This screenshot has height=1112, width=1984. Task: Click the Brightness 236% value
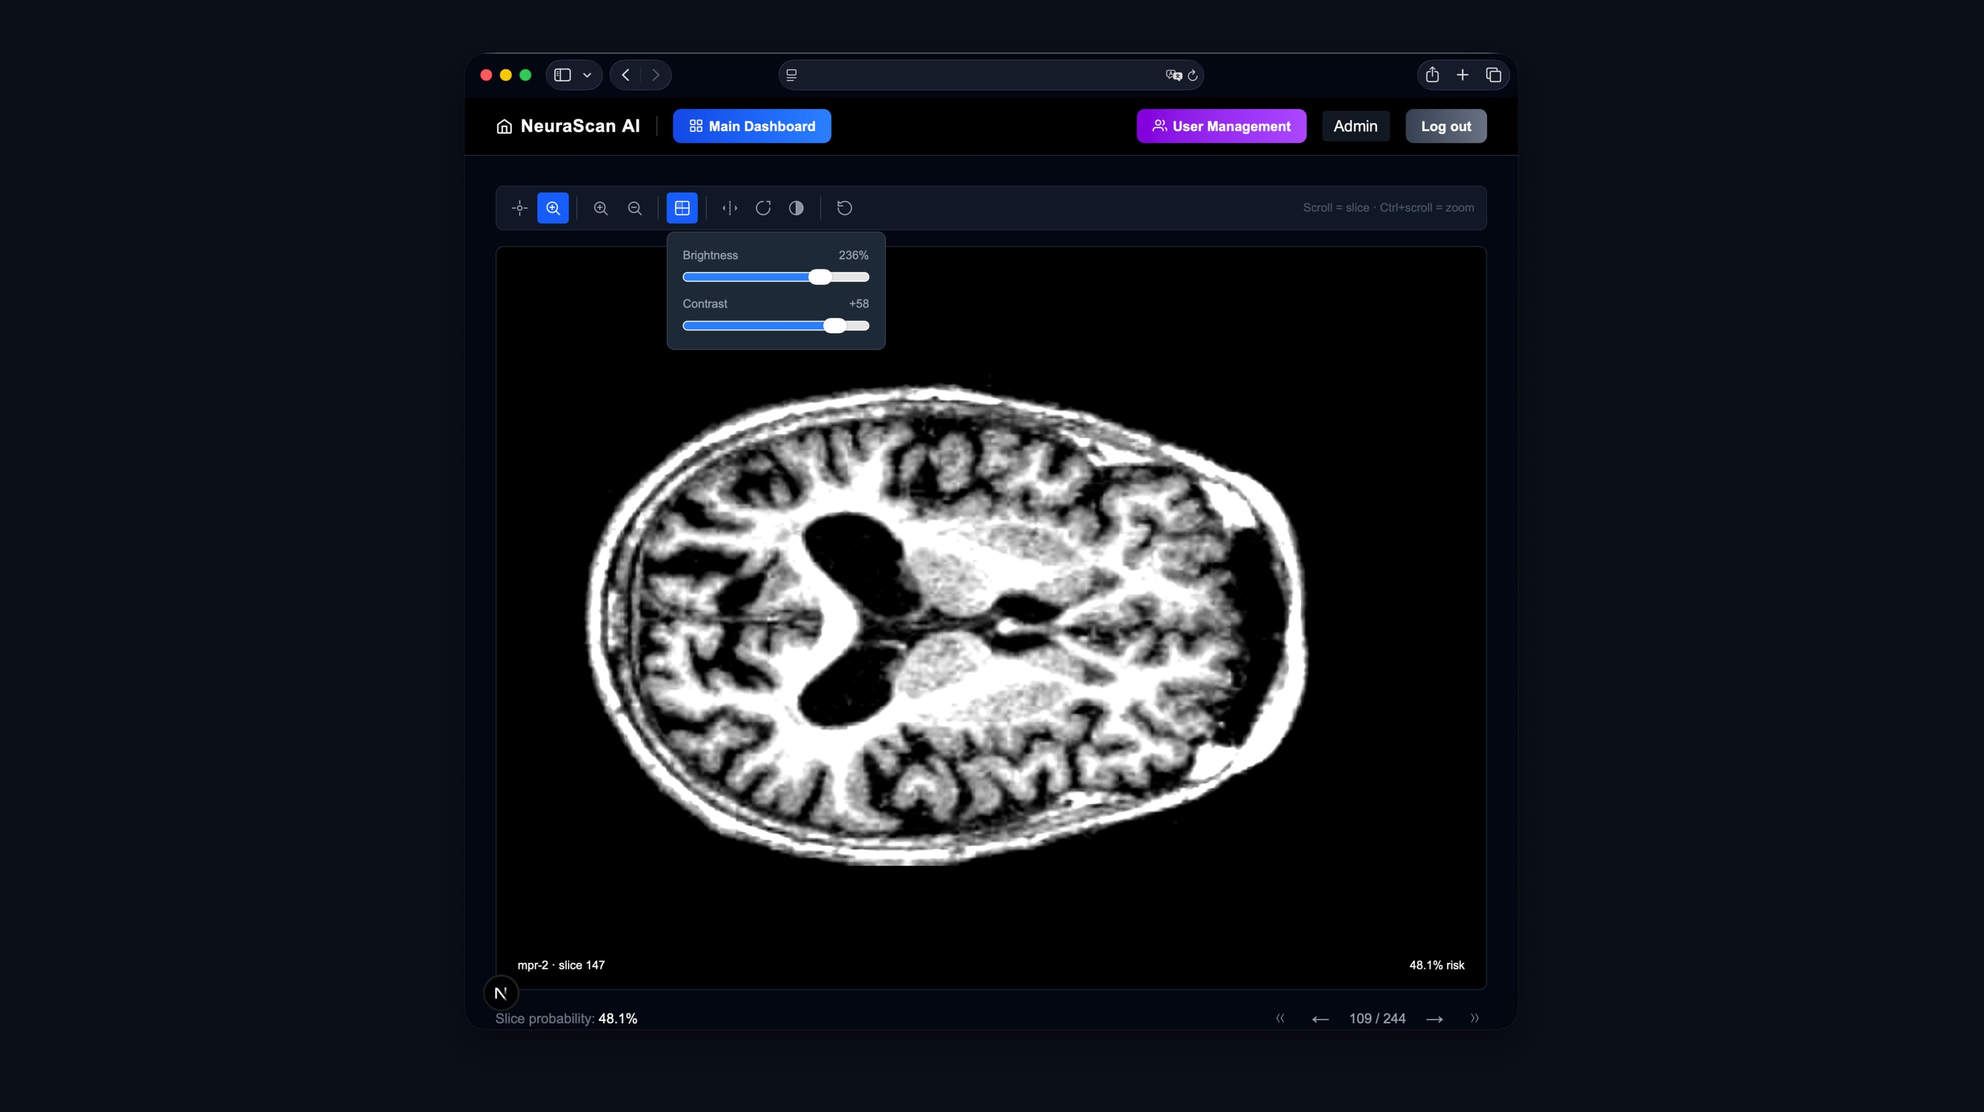coord(854,255)
